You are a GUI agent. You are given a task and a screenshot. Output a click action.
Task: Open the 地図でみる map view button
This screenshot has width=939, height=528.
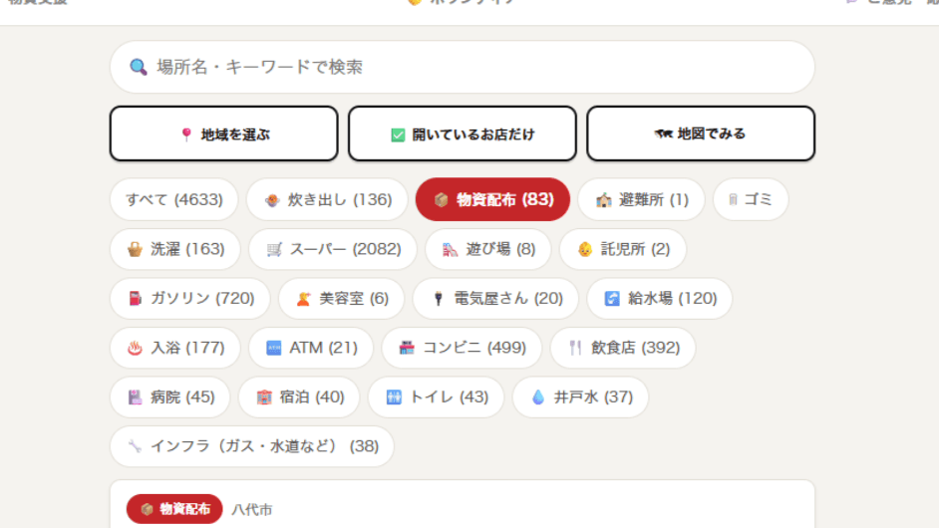(x=701, y=133)
